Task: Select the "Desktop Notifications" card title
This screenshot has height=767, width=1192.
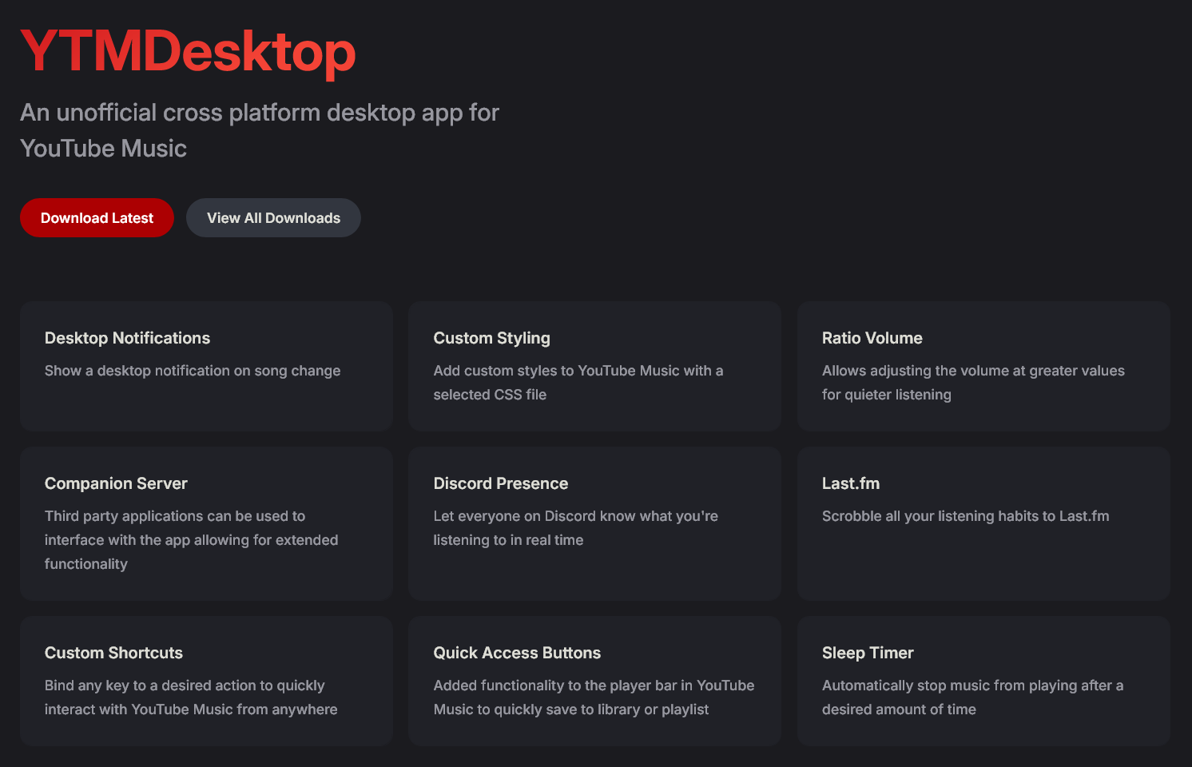Action: 127,338
